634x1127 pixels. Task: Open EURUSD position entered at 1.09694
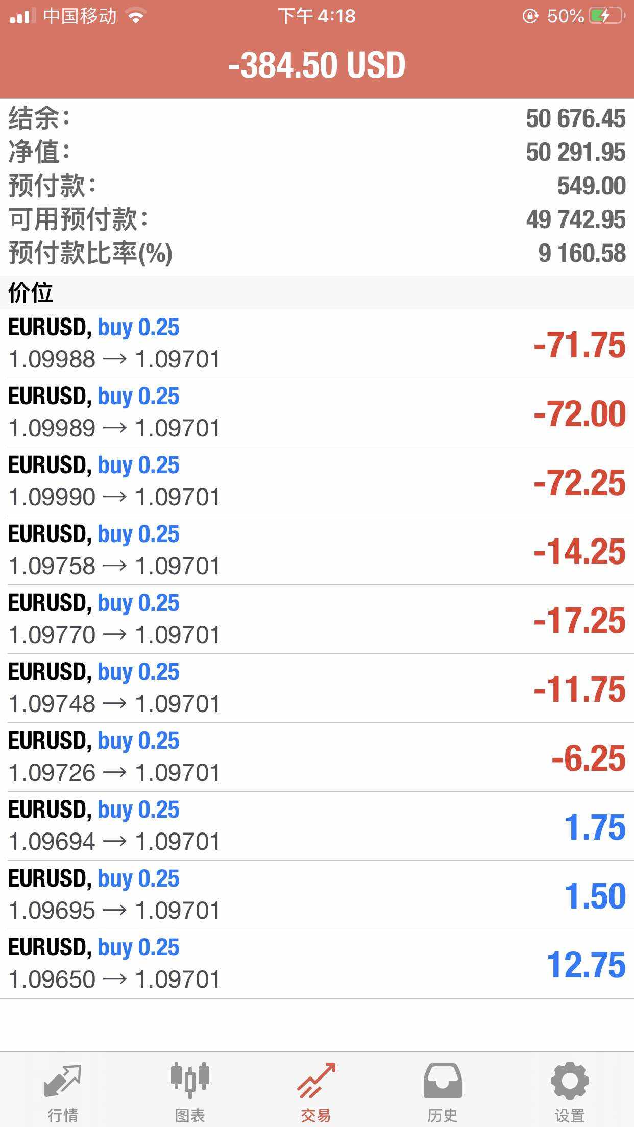316,826
